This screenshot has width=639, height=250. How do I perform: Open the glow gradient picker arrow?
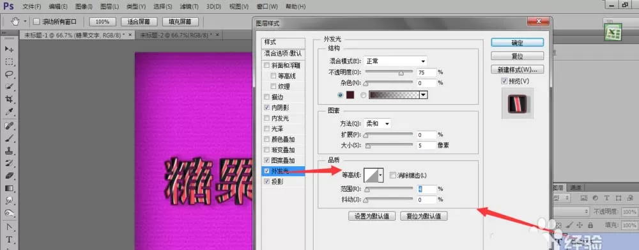424,95
